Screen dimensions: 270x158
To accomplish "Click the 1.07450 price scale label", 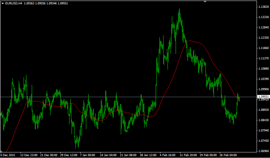I will (264, 141).
